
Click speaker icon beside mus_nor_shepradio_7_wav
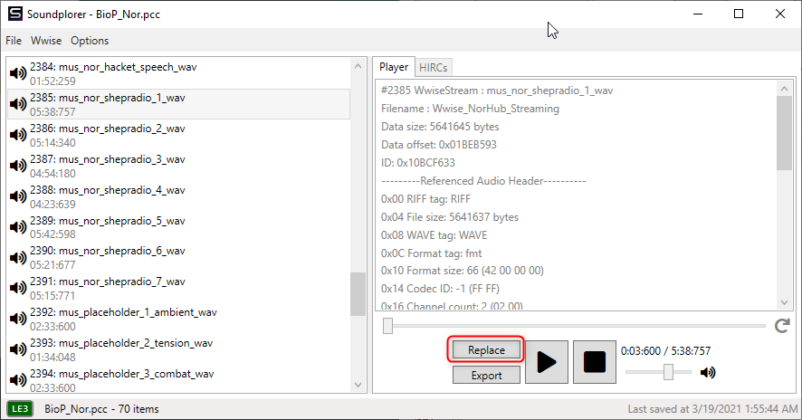pyautogui.click(x=18, y=288)
